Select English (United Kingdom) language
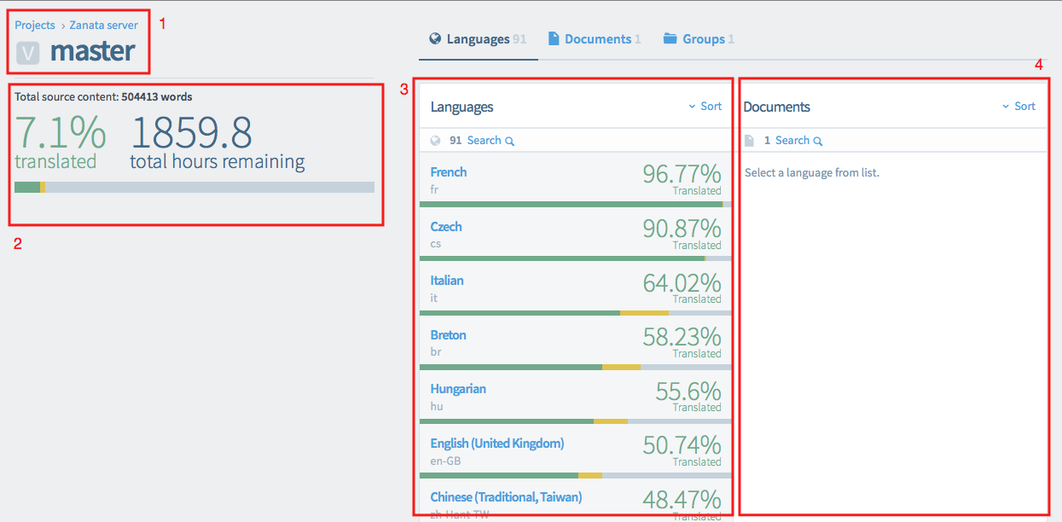Image resolution: width=1062 pixels, height=522 pixels. click(x=576, y=451)
